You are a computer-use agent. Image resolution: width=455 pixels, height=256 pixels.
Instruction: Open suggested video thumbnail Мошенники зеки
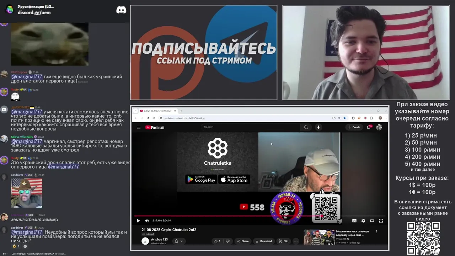(x=319, y=237)
